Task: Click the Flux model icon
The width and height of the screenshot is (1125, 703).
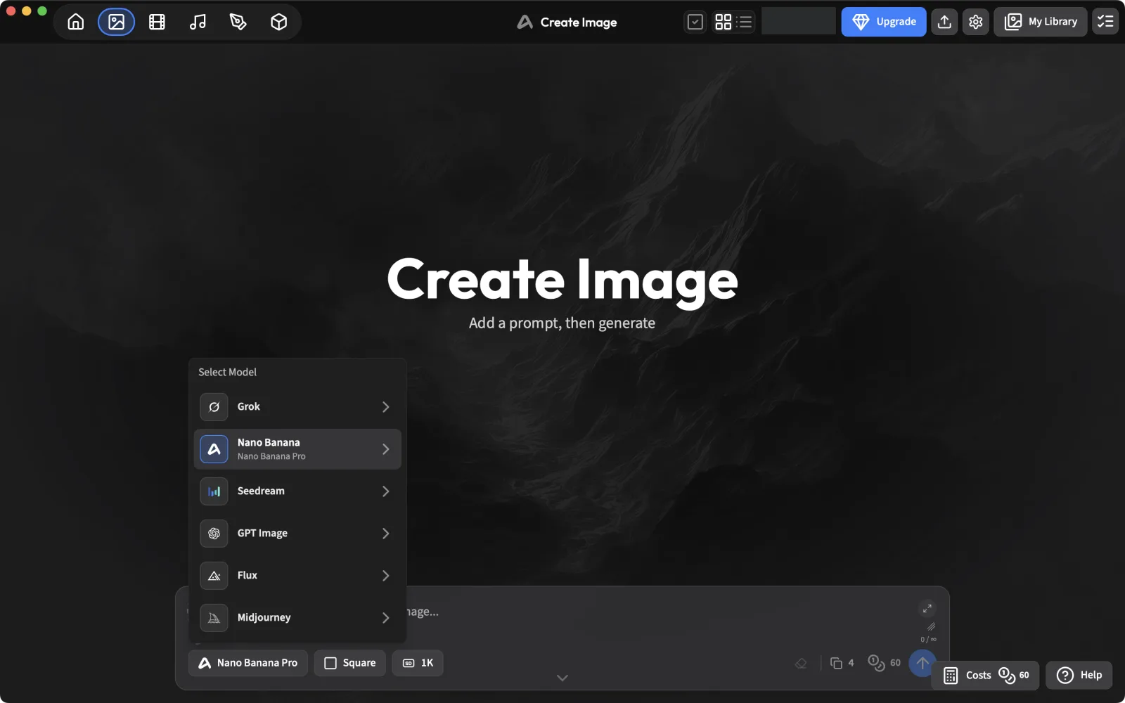Action: [214, 576]
